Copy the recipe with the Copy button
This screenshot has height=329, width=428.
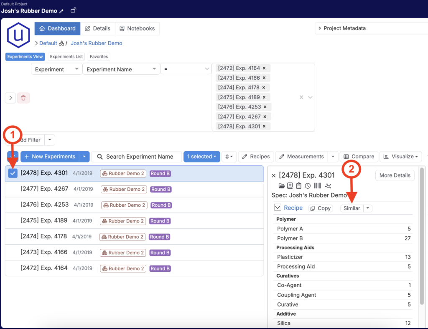[x=321, y=208]
